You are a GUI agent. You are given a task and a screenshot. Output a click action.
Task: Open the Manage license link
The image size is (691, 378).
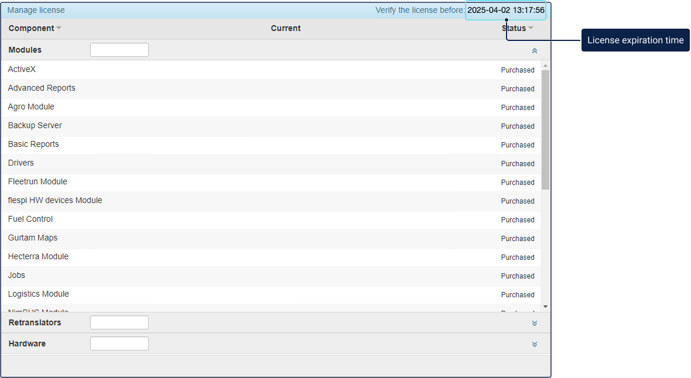36,10
